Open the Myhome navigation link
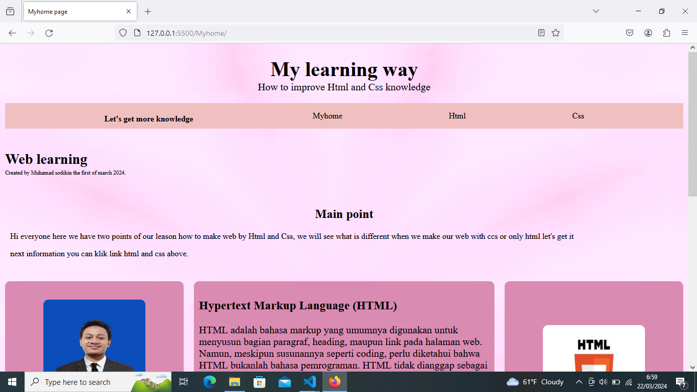The width and height of the screenshot is (697, 392). 327,116
